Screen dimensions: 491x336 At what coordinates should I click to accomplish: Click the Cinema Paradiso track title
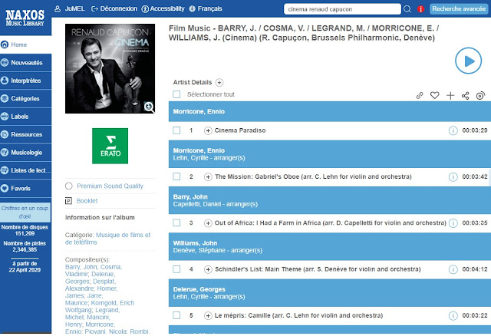(240, 130)
